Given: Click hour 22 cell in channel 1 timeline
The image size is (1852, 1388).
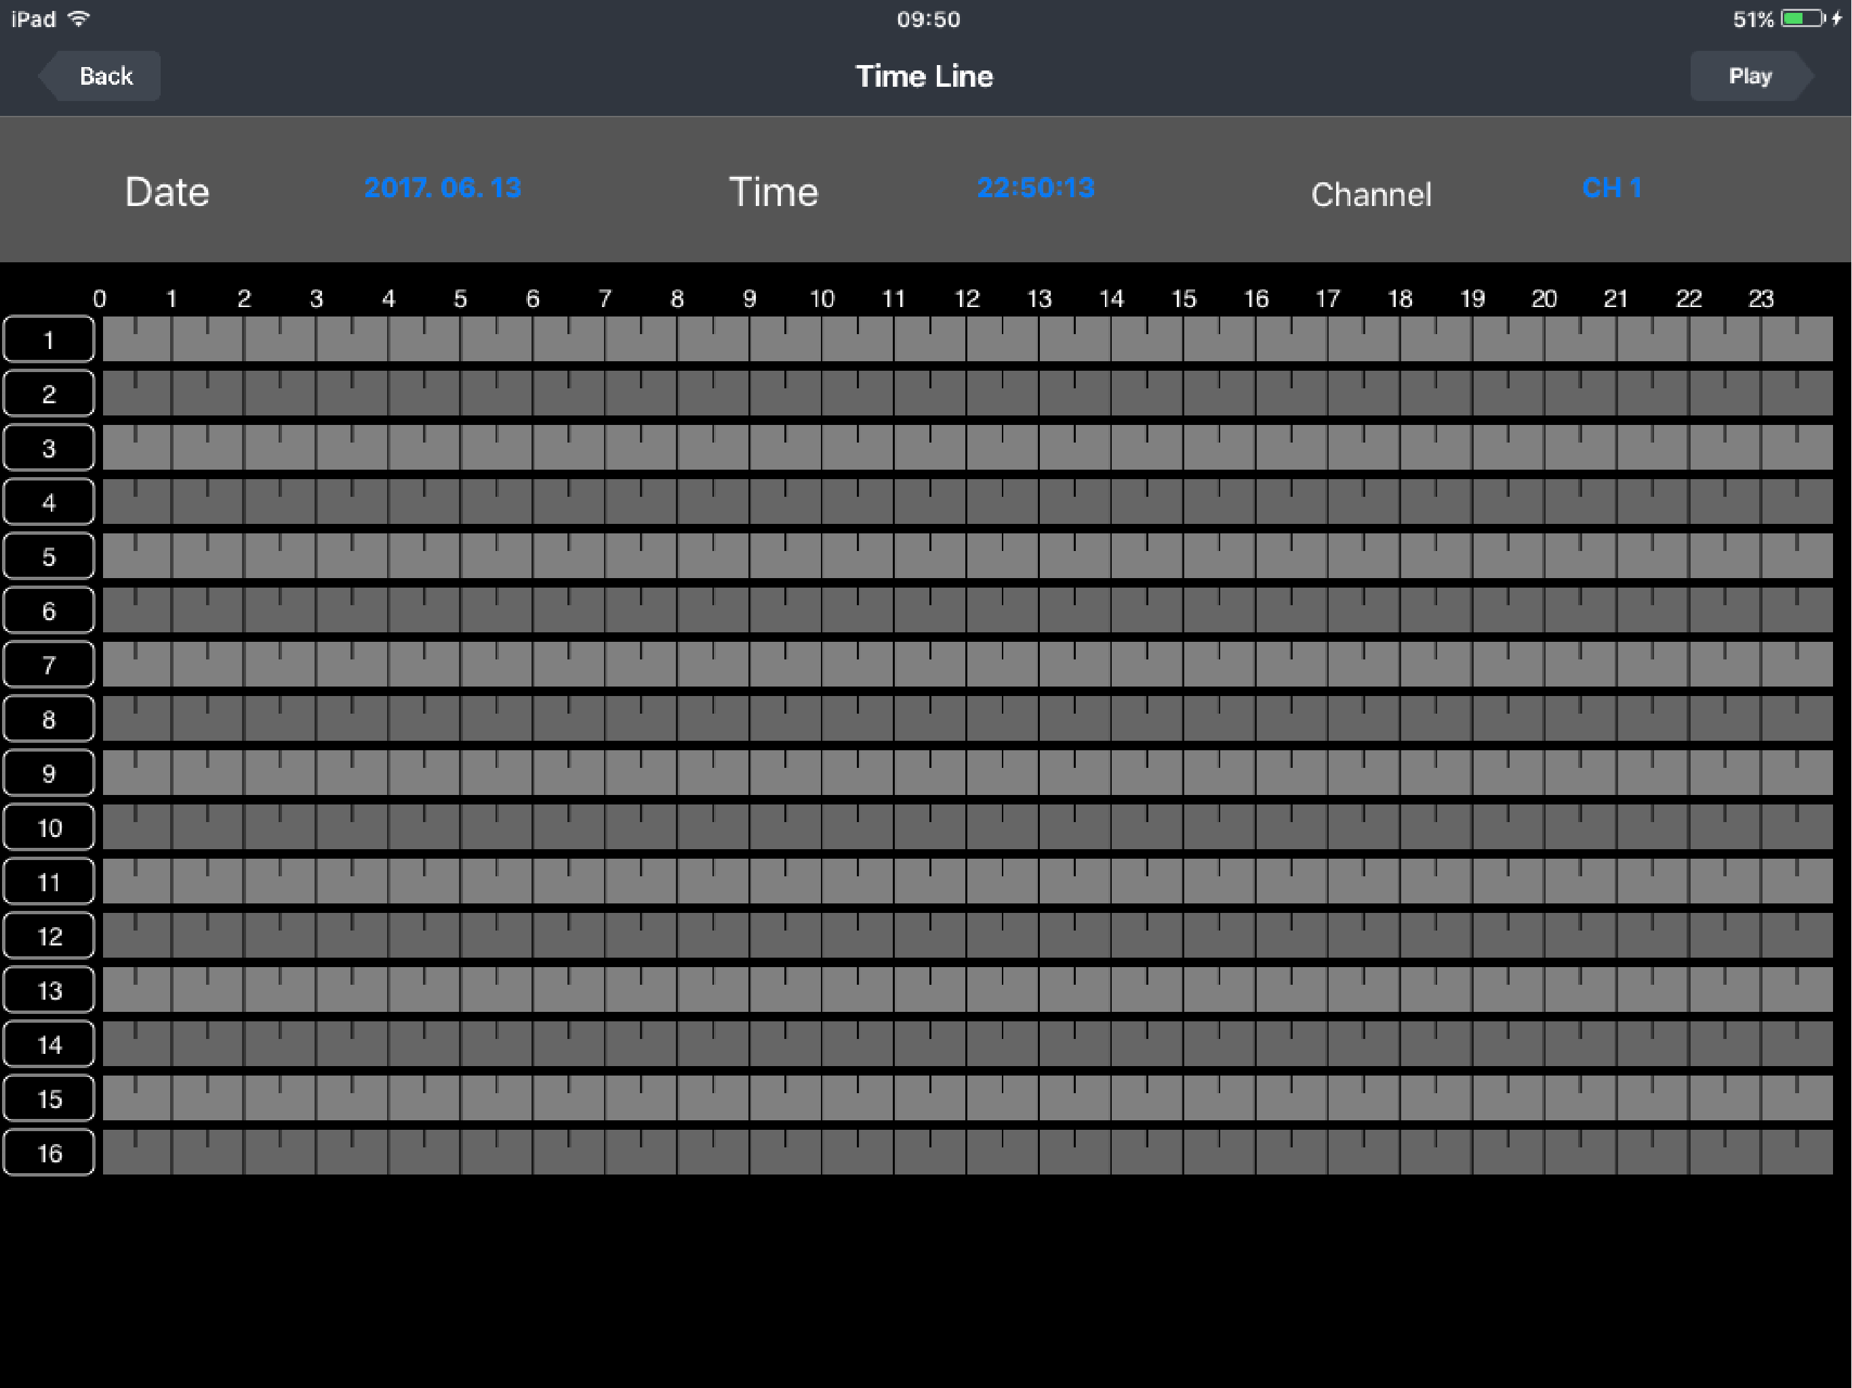Looking at the screenshot, I should 1725,339.
